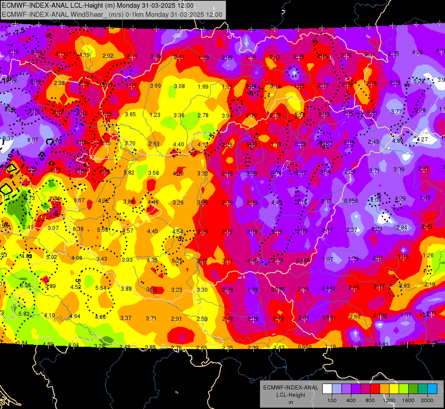Viewport: 445px width, 409px height.
Task: Click the wind shear value 0.856
Action: click(x=351, y=201)
